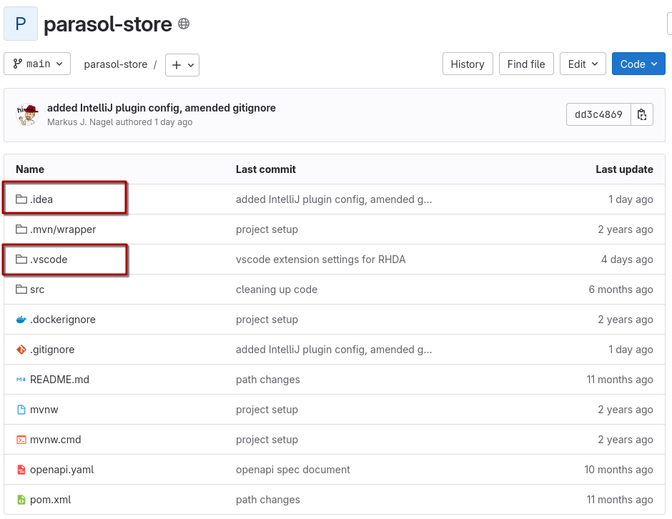
Task: Click the parasol-store breadcrumb link
Action: (115, 64)
